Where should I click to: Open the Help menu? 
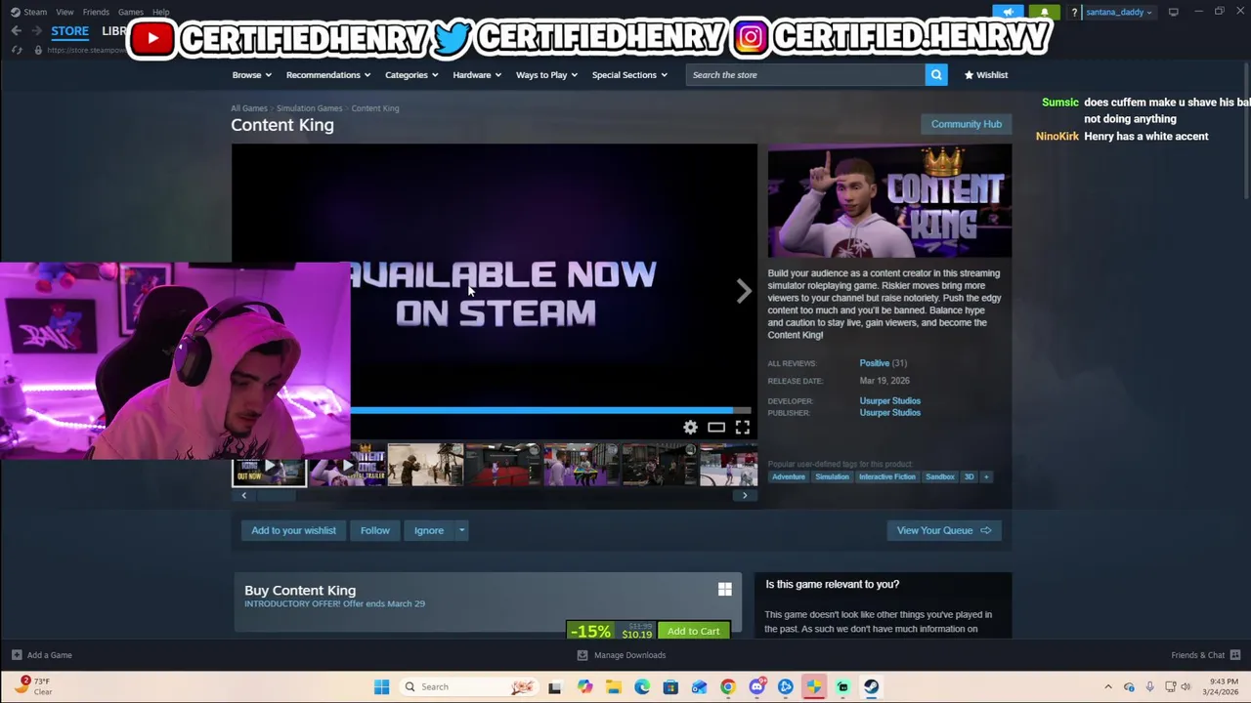pos(160,12)
